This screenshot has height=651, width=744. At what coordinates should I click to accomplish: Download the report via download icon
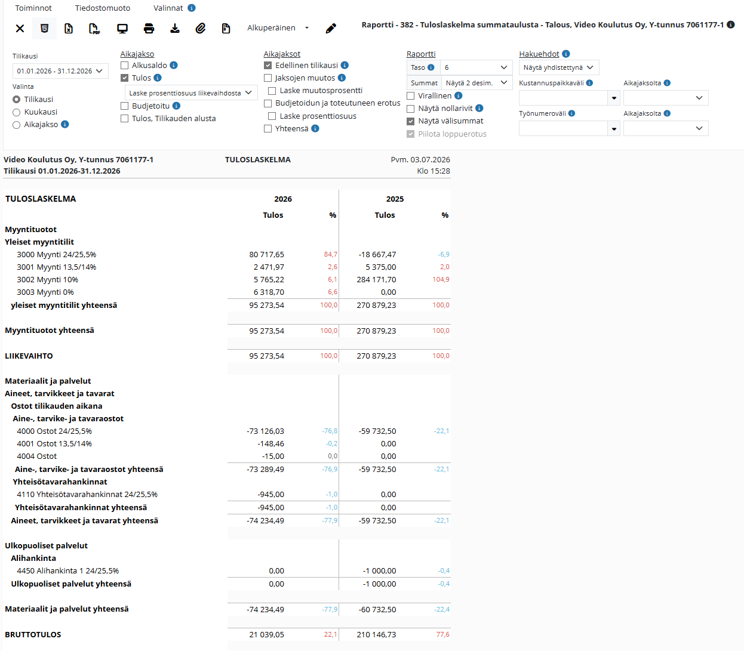tap(174, 28)
